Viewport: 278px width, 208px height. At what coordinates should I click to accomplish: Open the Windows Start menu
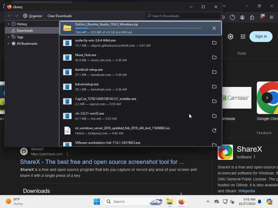pyautogui.click(x=97, y=201)
